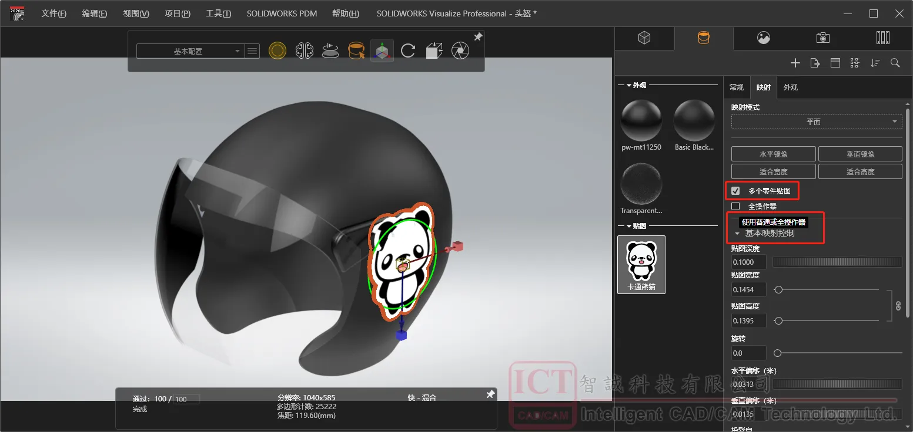Open the 视图(V) menu

tap(136, 14)
